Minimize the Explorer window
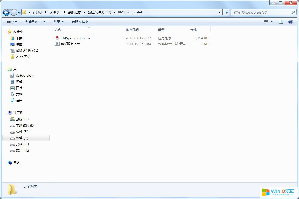This screenshot has height=199, width=299. (273, 3)
